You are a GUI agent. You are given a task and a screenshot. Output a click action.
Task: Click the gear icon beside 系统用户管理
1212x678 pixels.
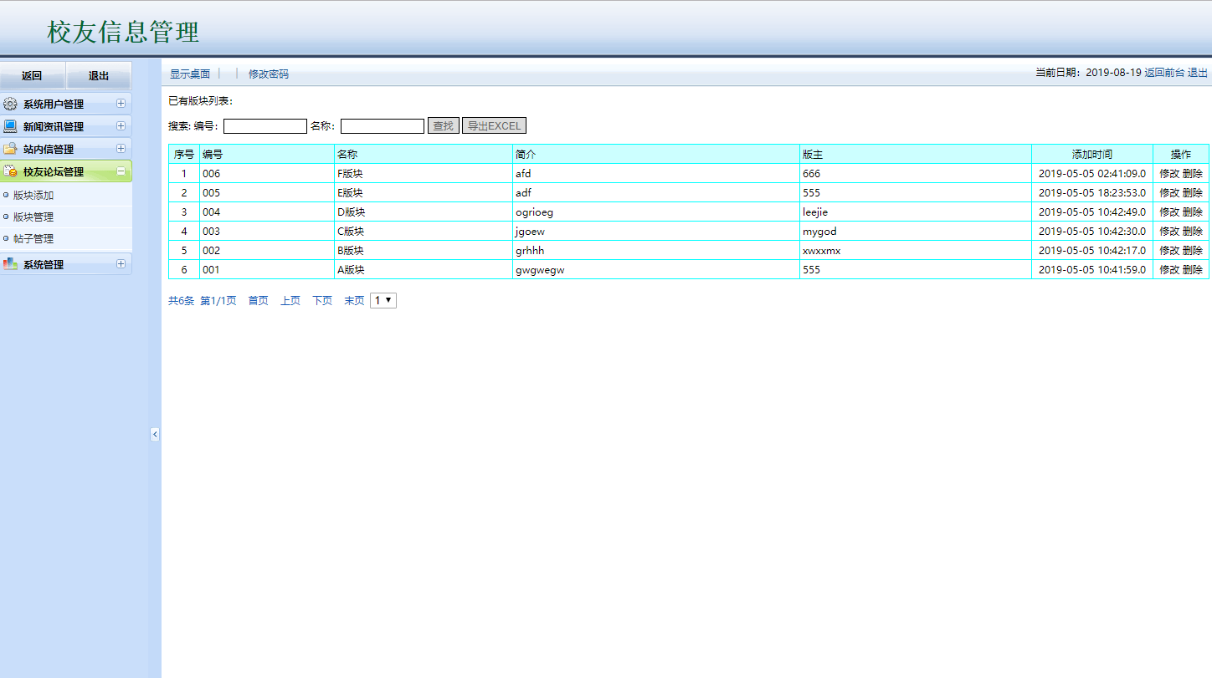10,105
